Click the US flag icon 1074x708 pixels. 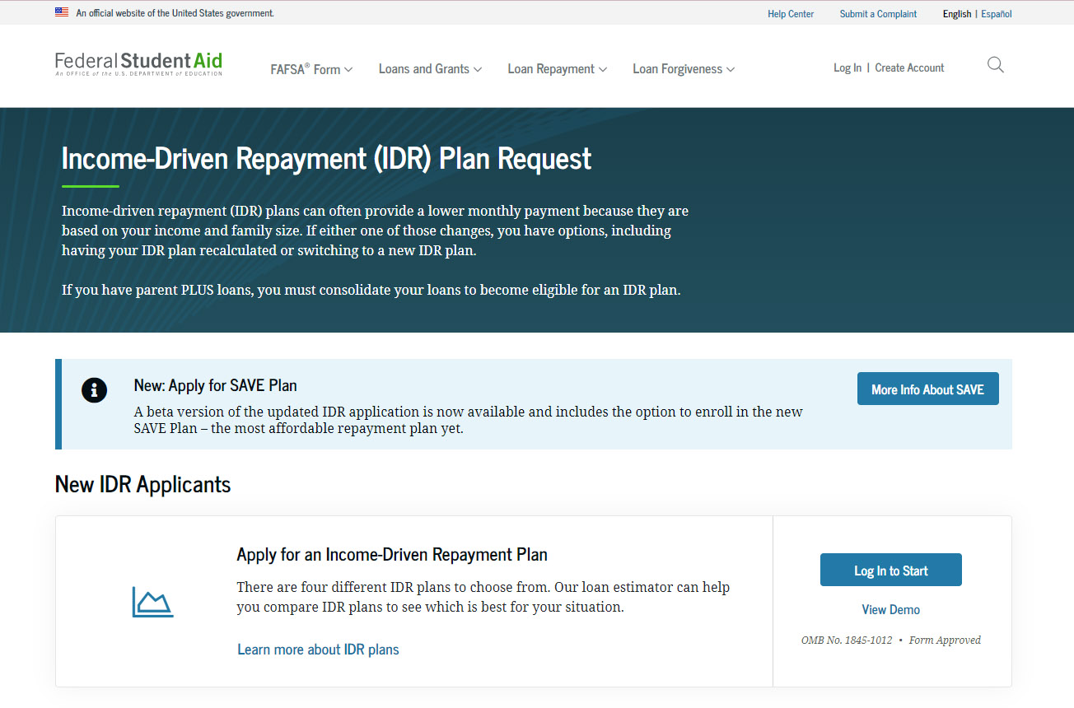[x=62, y=12]
